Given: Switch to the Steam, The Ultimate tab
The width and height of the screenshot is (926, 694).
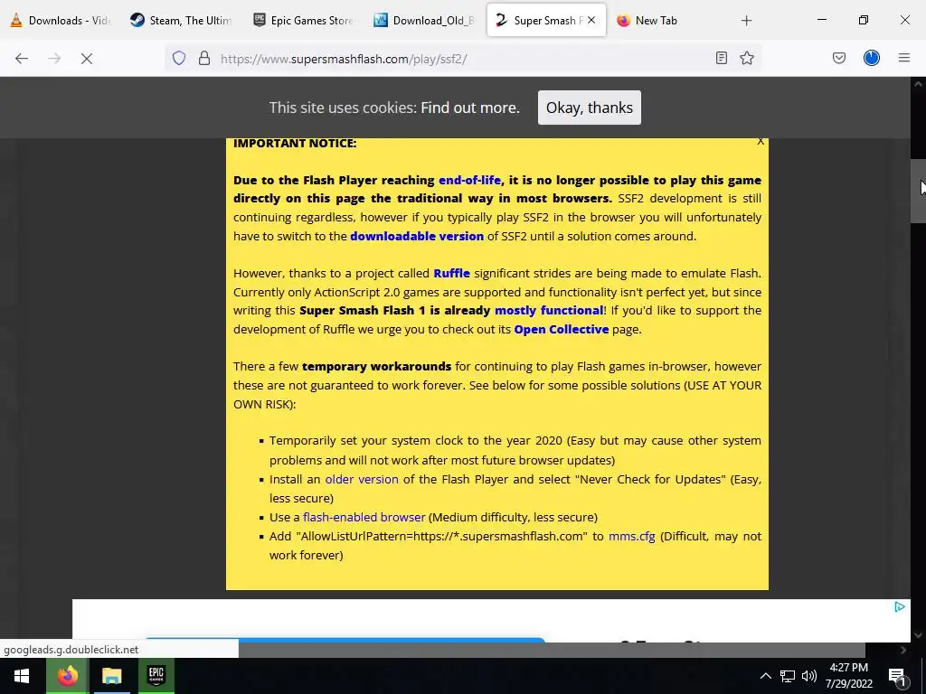Looking at the screenshot, I should click(x=181, y=21).
